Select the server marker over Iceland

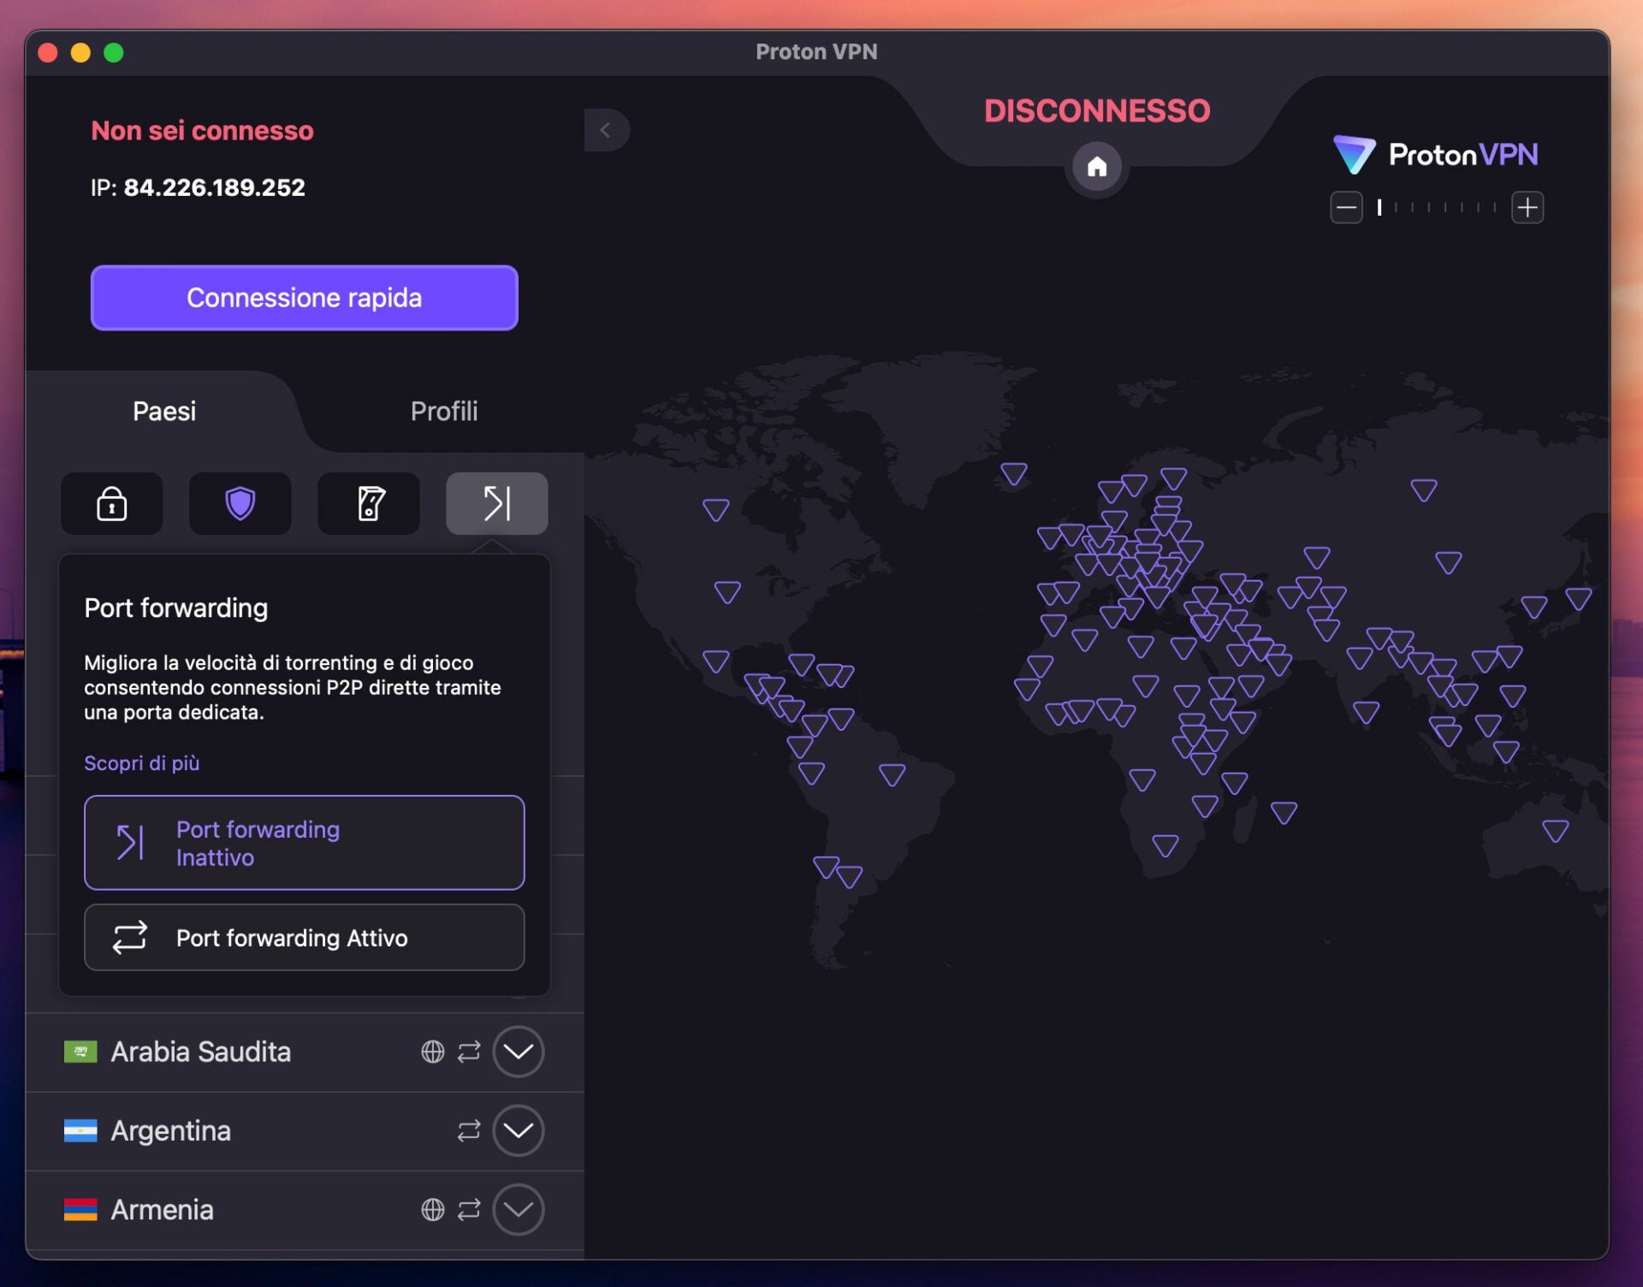[1014, 473]
